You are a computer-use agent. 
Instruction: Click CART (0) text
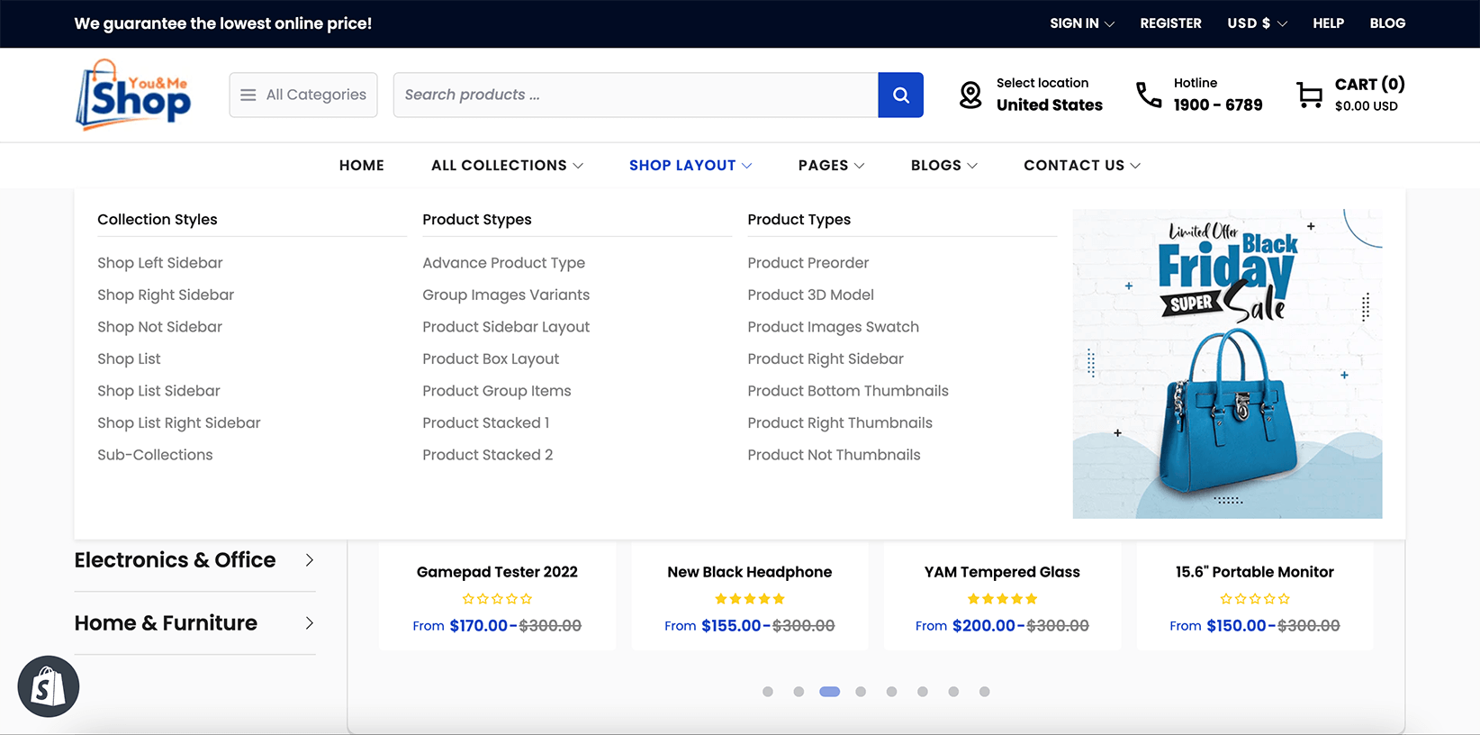pyautogui.click(x=1369, y=84)
